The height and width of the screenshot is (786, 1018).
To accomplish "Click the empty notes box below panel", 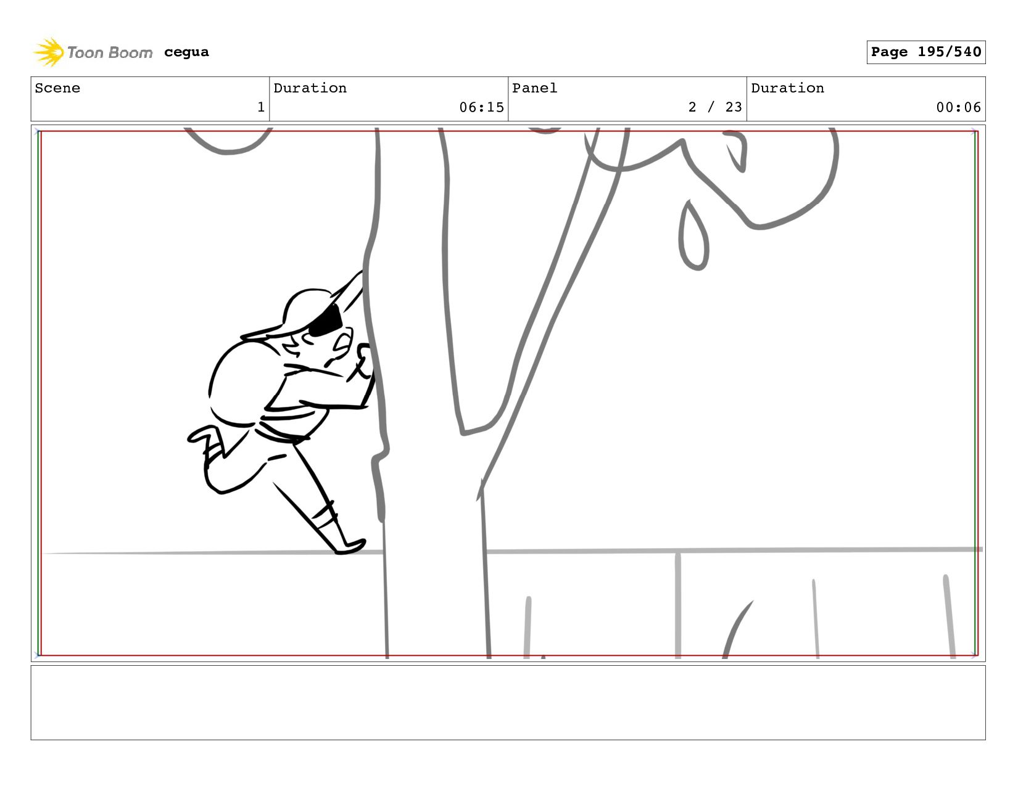I will pyautogui.click(x=508, y=703).
